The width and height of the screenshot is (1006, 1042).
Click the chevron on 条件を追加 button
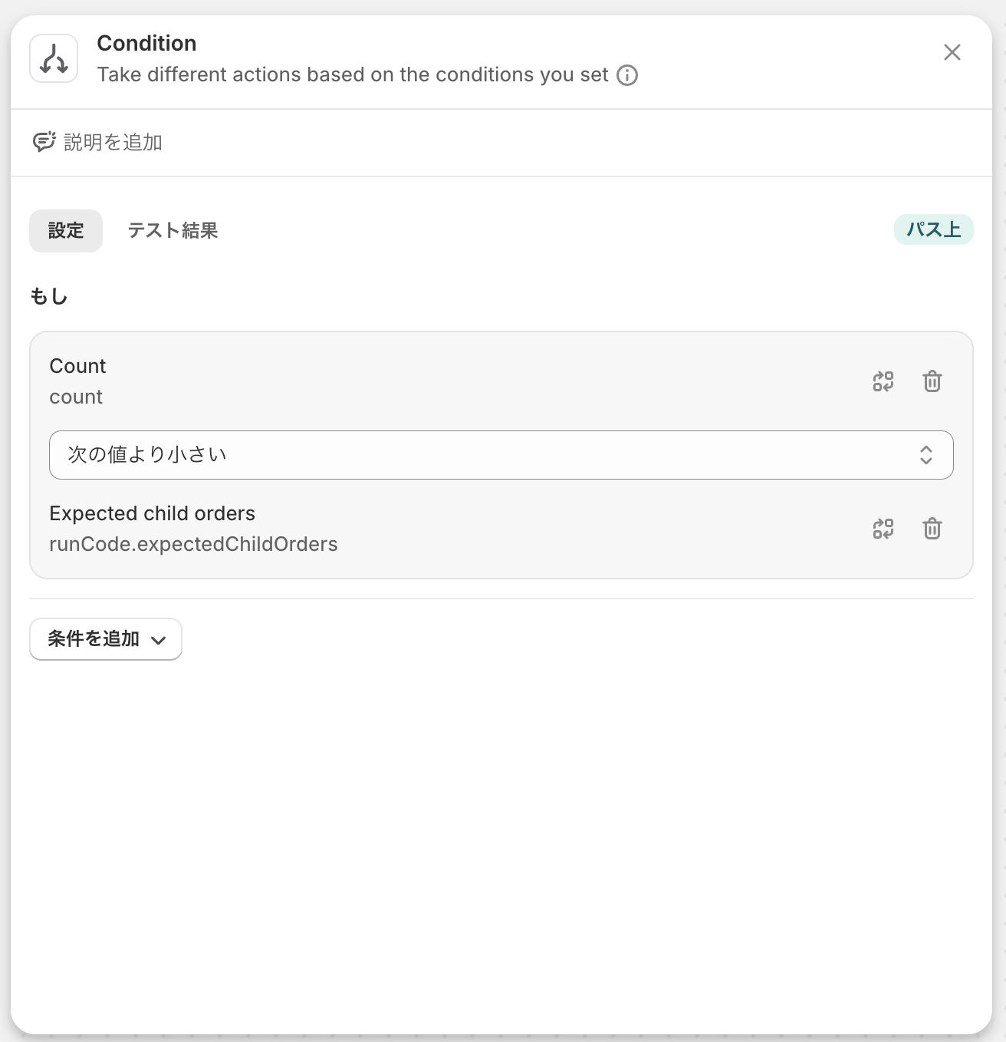pos(159,640)
